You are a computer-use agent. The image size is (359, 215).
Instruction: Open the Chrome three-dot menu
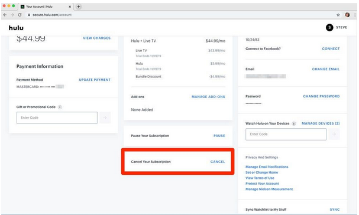[355, 15]
